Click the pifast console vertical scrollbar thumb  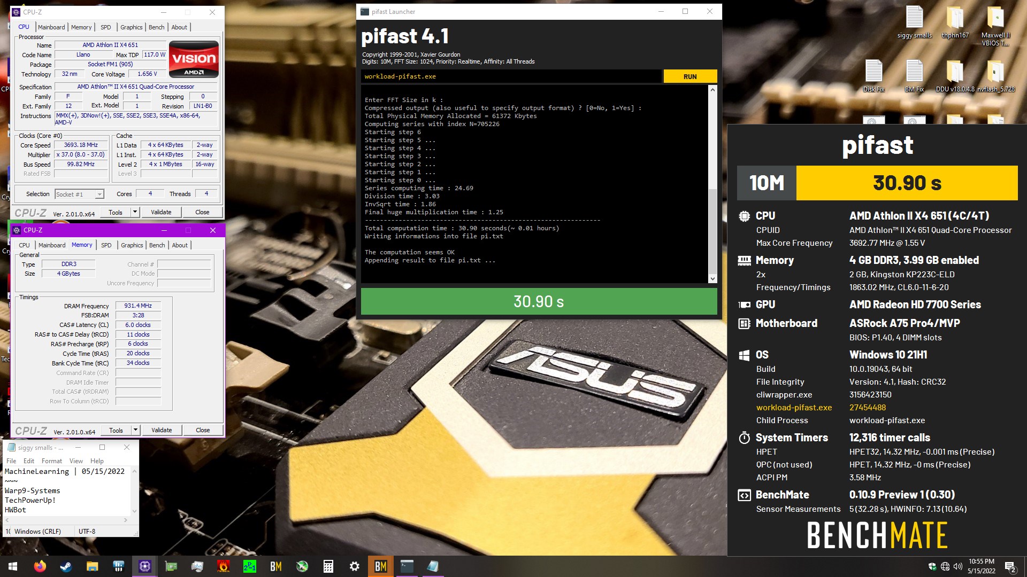[x=712, y=231]
